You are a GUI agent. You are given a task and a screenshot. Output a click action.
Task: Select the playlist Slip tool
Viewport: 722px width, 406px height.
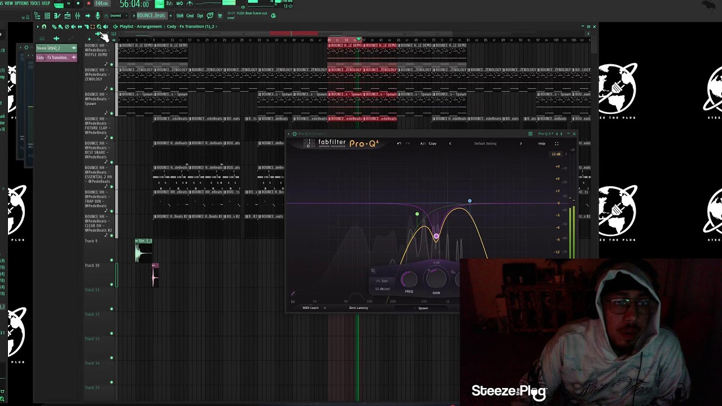coord(80,27)
